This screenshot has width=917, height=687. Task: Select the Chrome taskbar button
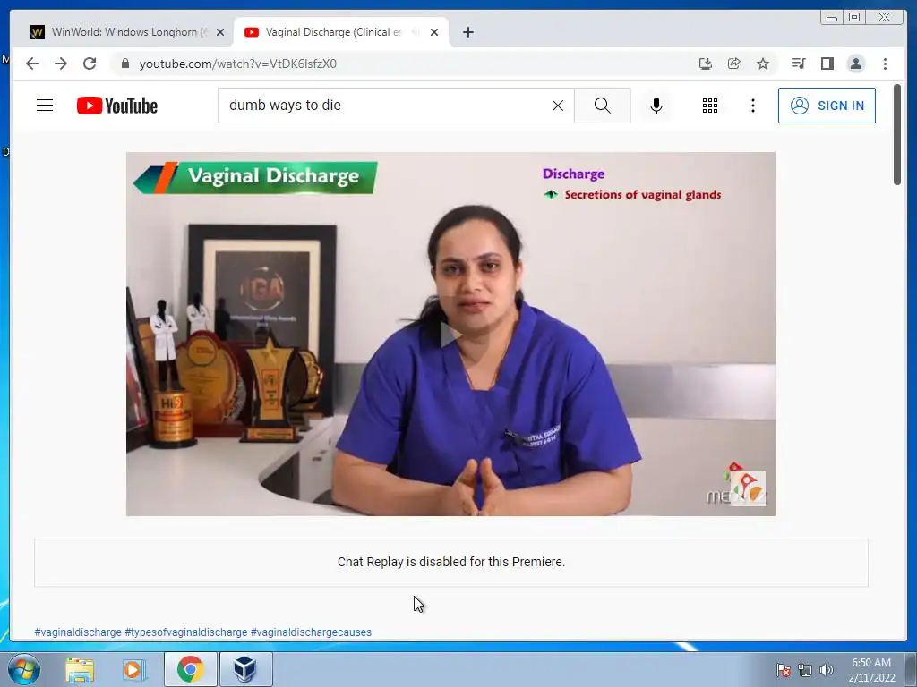coord(190,669)
